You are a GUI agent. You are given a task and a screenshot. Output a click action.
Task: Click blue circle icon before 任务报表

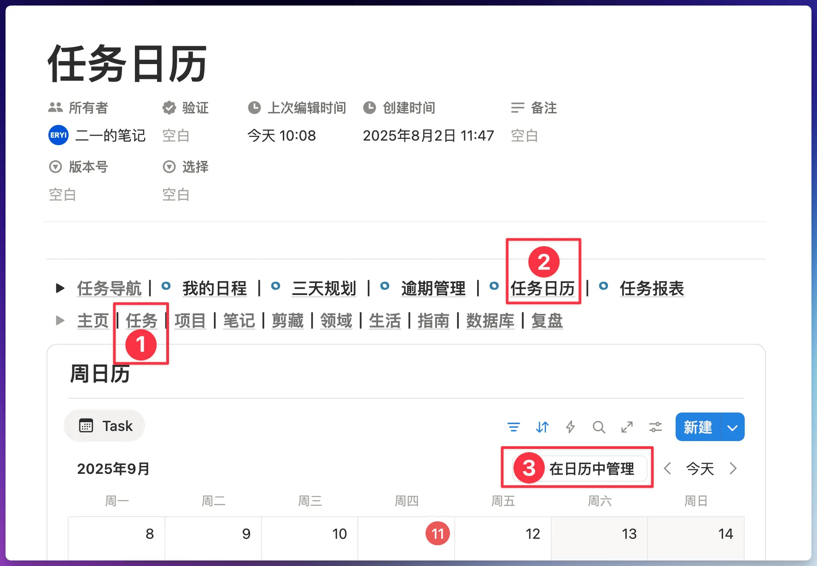click(x=603, y=286)
